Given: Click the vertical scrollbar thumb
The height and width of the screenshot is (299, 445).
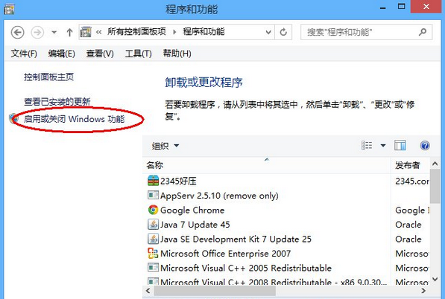Looking at the screenshot, I should coord(435,186).
